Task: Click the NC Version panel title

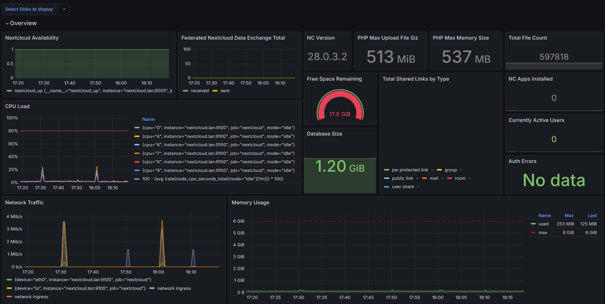Action: click(x=321, y=38)
